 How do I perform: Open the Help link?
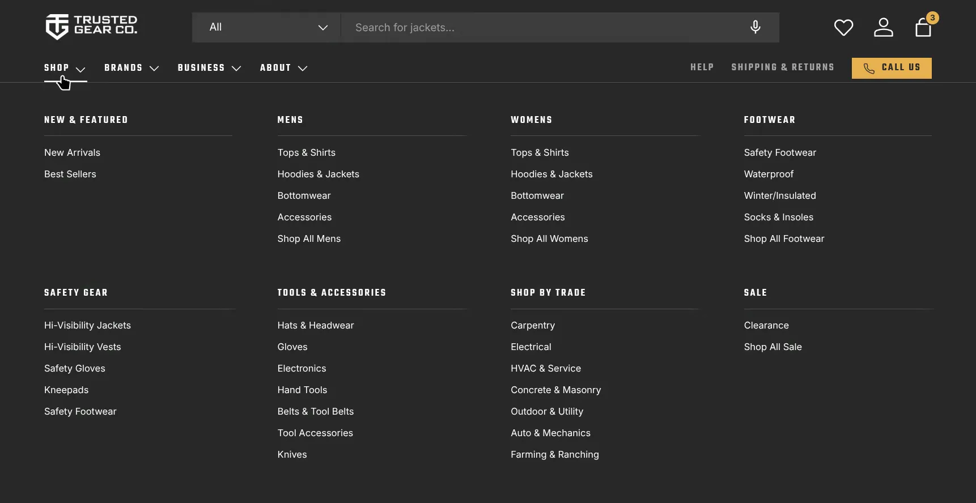(702, 67)
